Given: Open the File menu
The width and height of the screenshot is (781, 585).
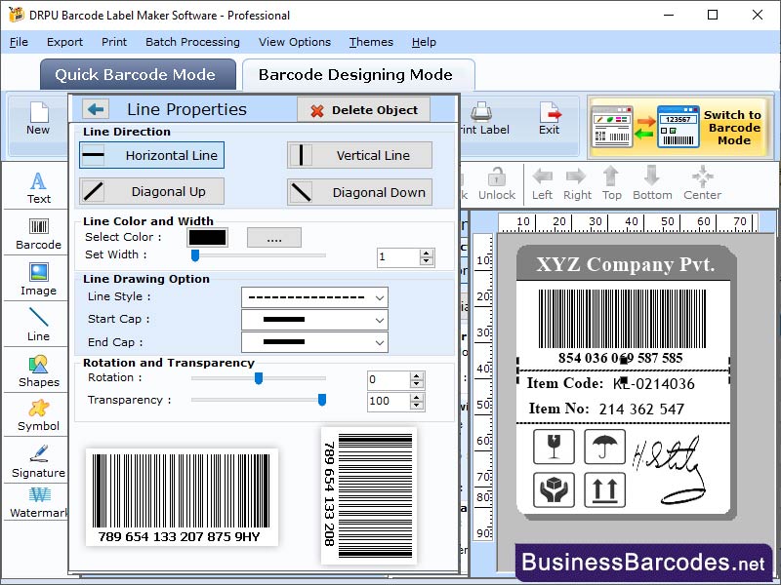Looking at the screenshot, I should [x=19, y=42].
